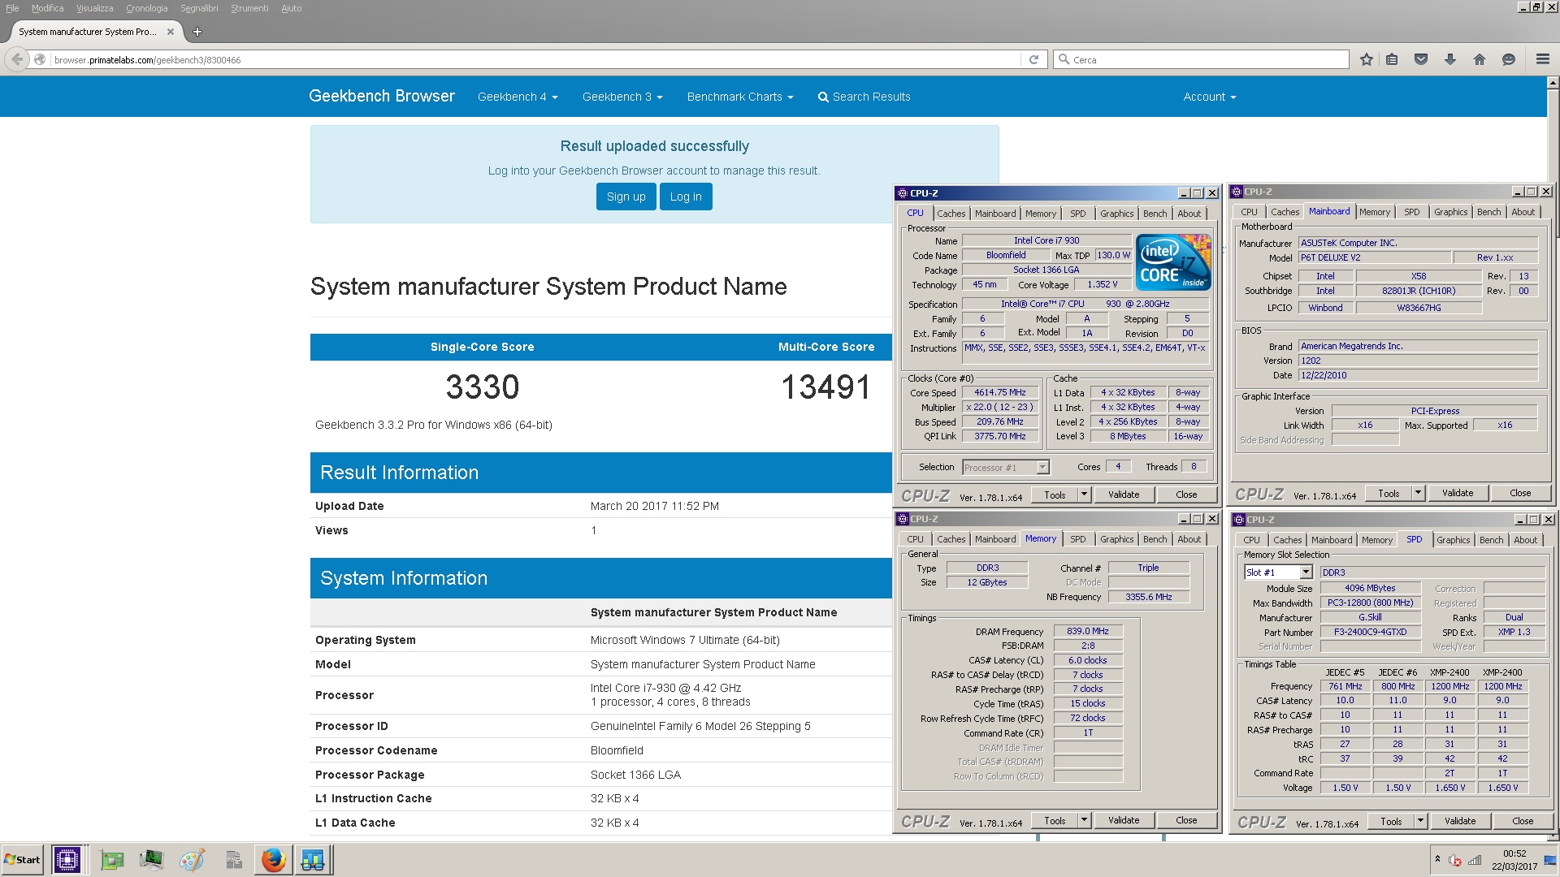This screenshot has height=877, width=1560.
Task: Open the Windows Start menu
Action: 22,859
